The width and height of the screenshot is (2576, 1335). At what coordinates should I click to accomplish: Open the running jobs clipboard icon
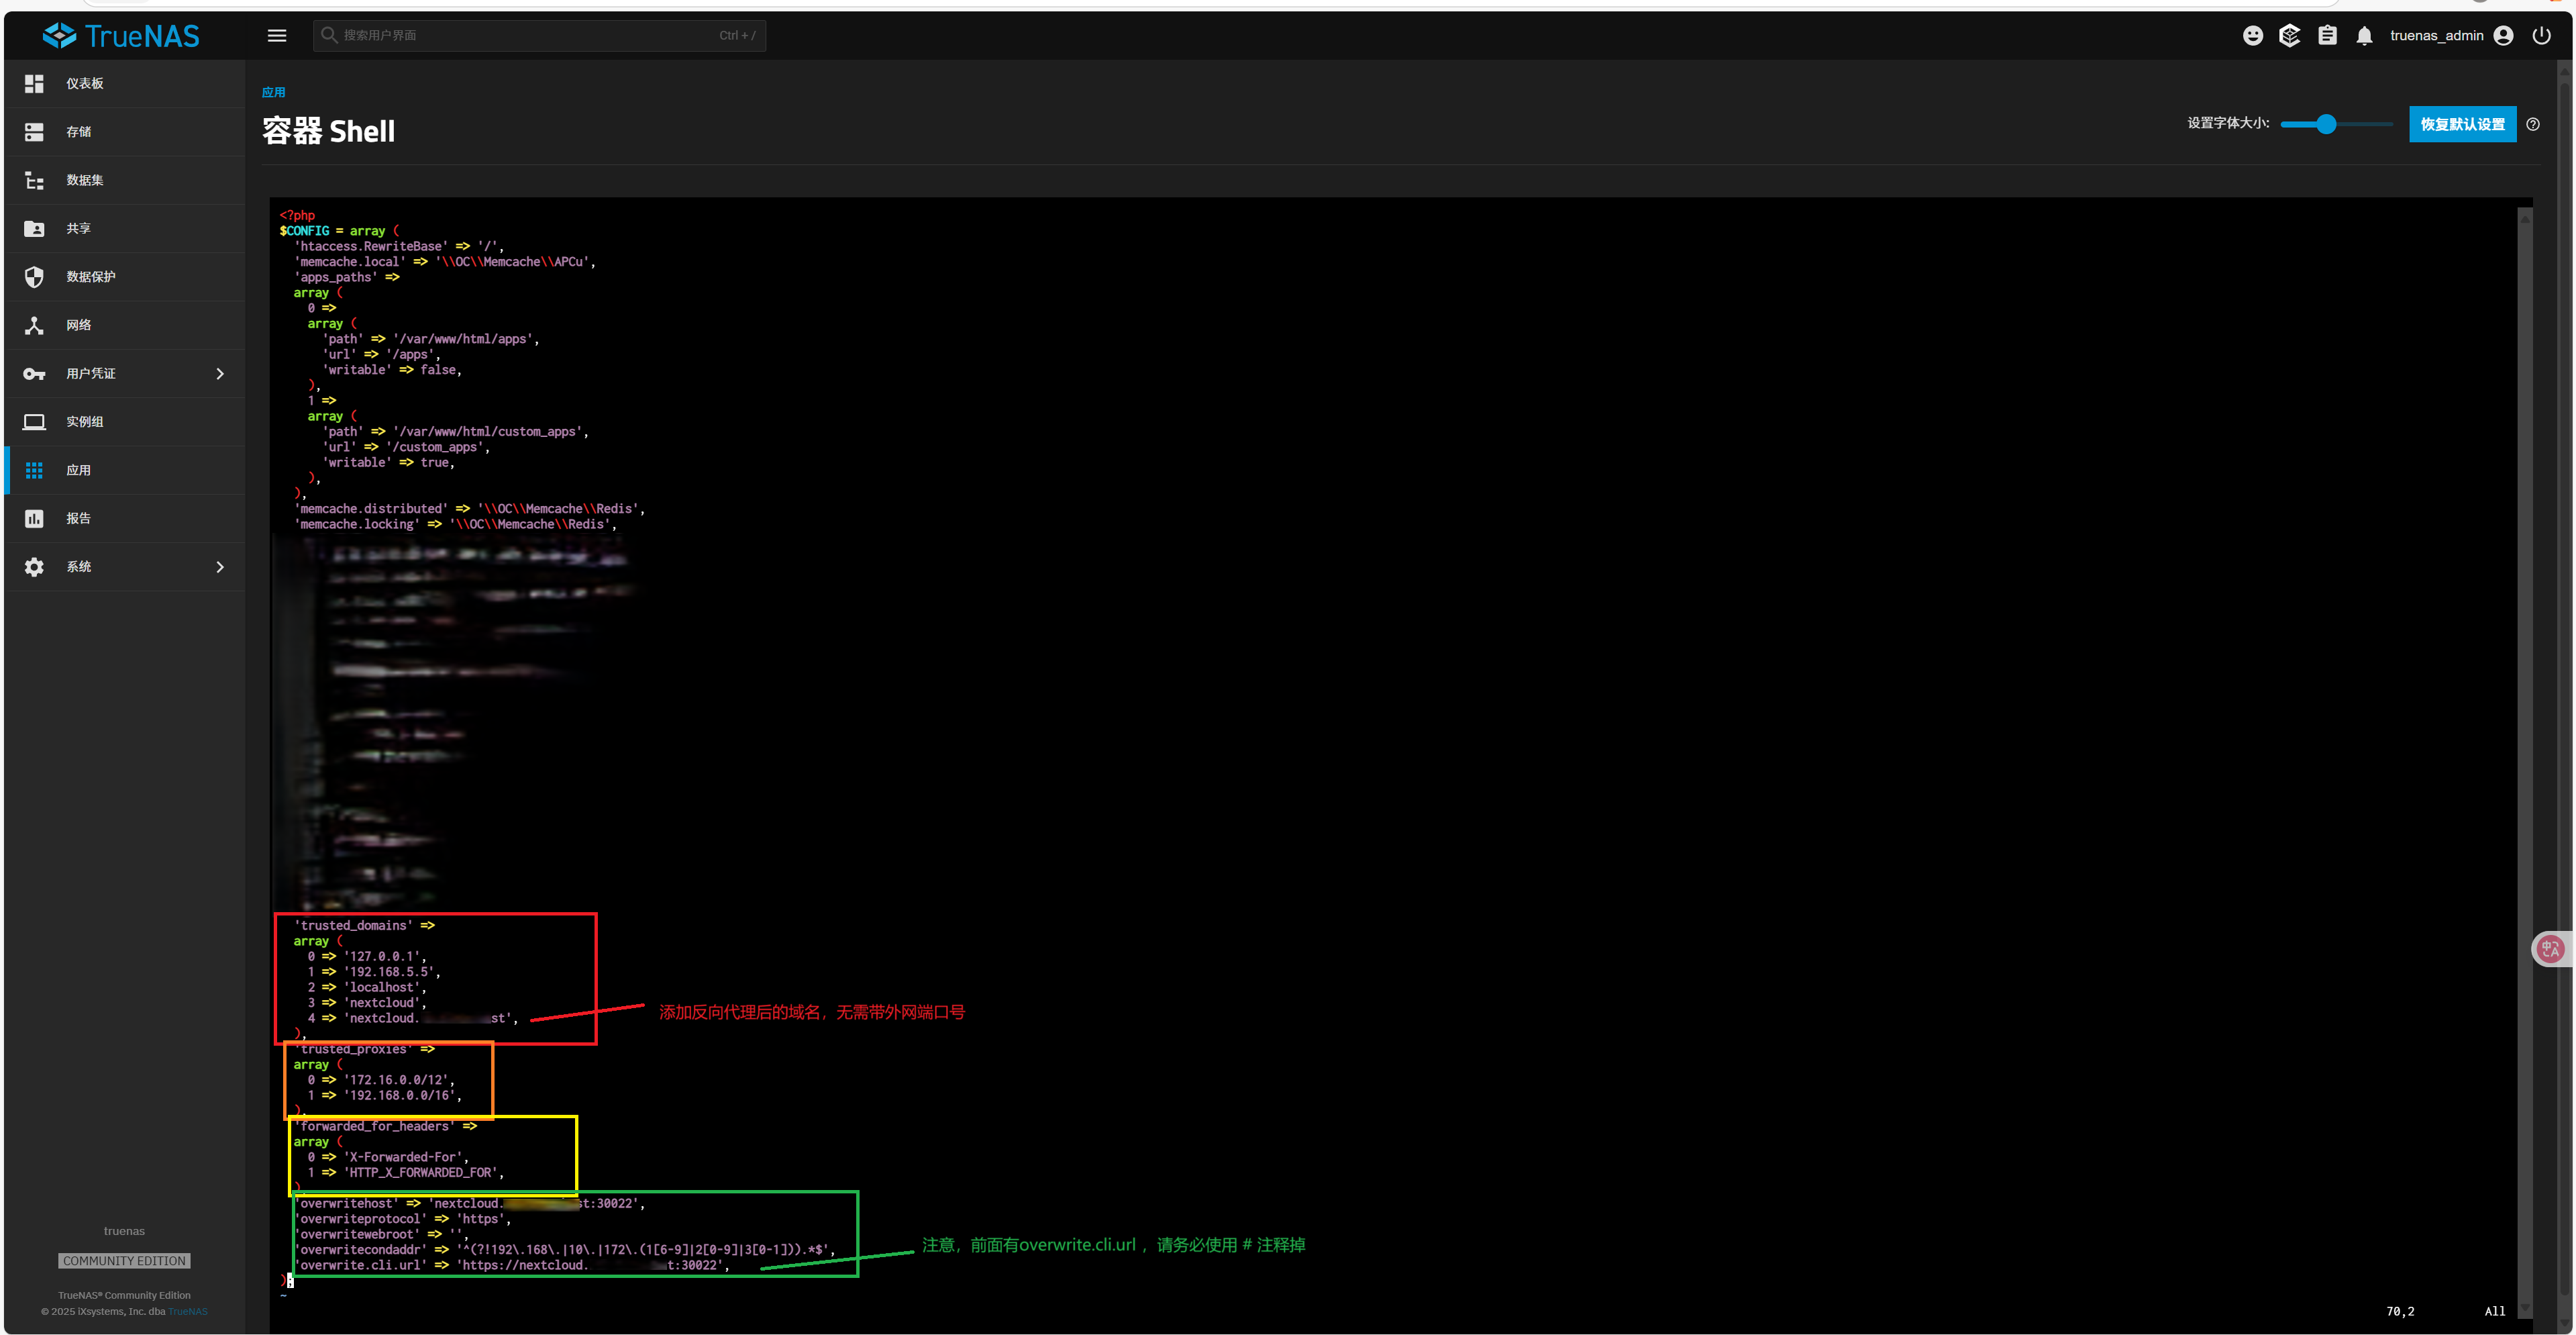pyautogui.click(x=2327, y=35)
